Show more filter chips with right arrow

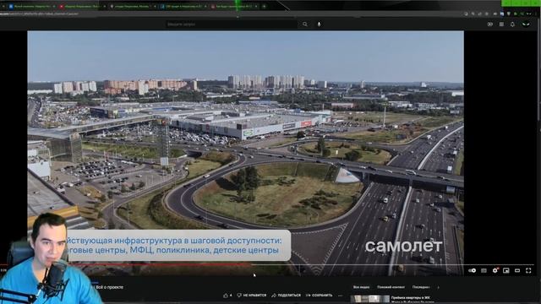(x=439, y=287)
